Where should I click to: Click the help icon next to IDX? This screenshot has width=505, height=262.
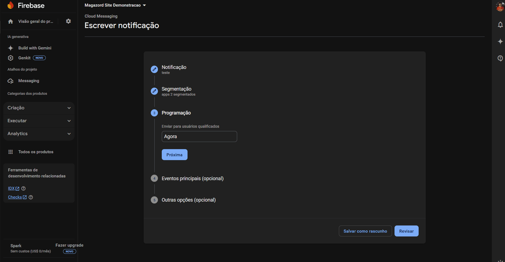24,188
